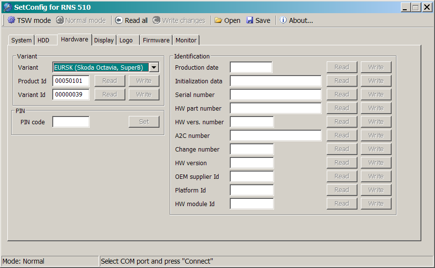The image size is (435, 268).
Task: Click Read button for Variant Id
Action: (x=110, y=95)
